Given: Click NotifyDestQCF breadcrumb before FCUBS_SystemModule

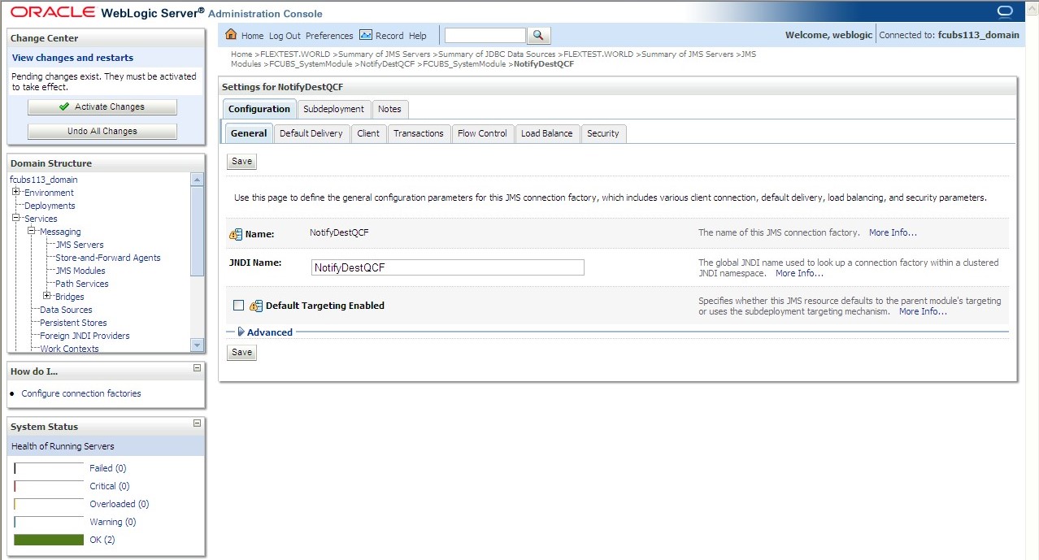Looking at the screenshot, I should (x=388, y=63).
